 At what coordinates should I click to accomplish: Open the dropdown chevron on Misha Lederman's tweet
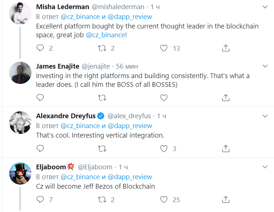265,7
